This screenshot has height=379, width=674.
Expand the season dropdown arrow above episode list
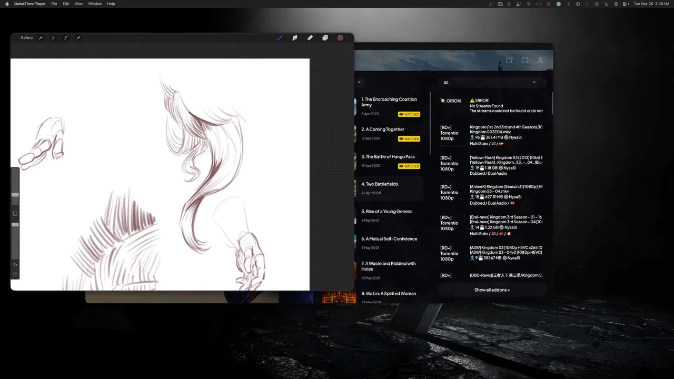tap(359, 82)
